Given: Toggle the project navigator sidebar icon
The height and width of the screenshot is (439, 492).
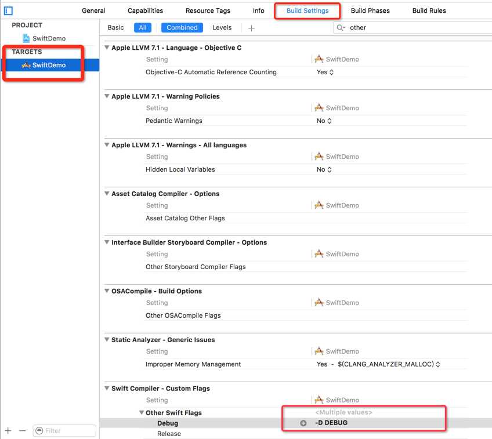Looking at the screenshot, I should click(8, 11).
